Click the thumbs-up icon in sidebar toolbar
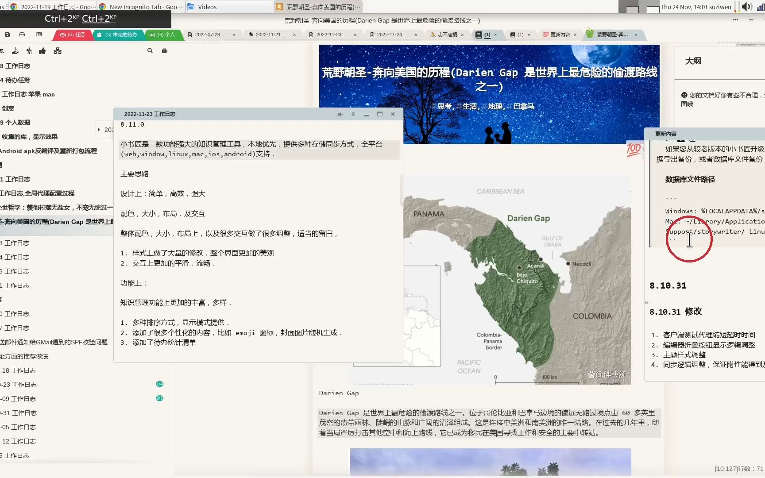Screen dimensions: 765x478 point(42,51)
